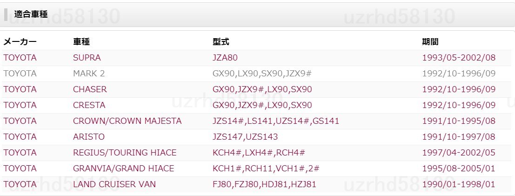Open the ARISTO model link

point(88,137)
